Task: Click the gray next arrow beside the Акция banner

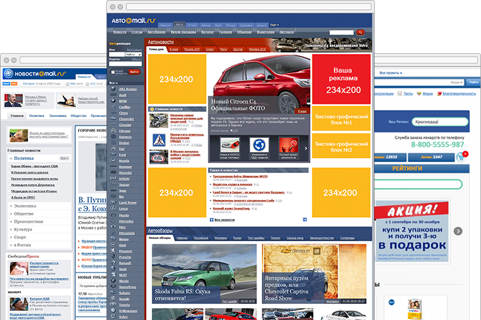Action: tap(458, 231)
